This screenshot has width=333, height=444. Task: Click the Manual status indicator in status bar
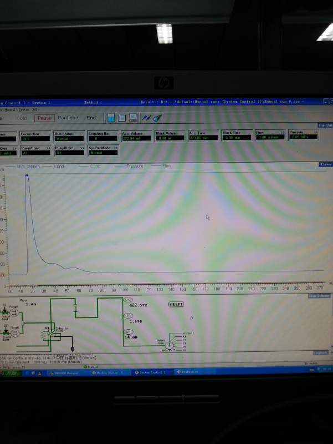91,367
